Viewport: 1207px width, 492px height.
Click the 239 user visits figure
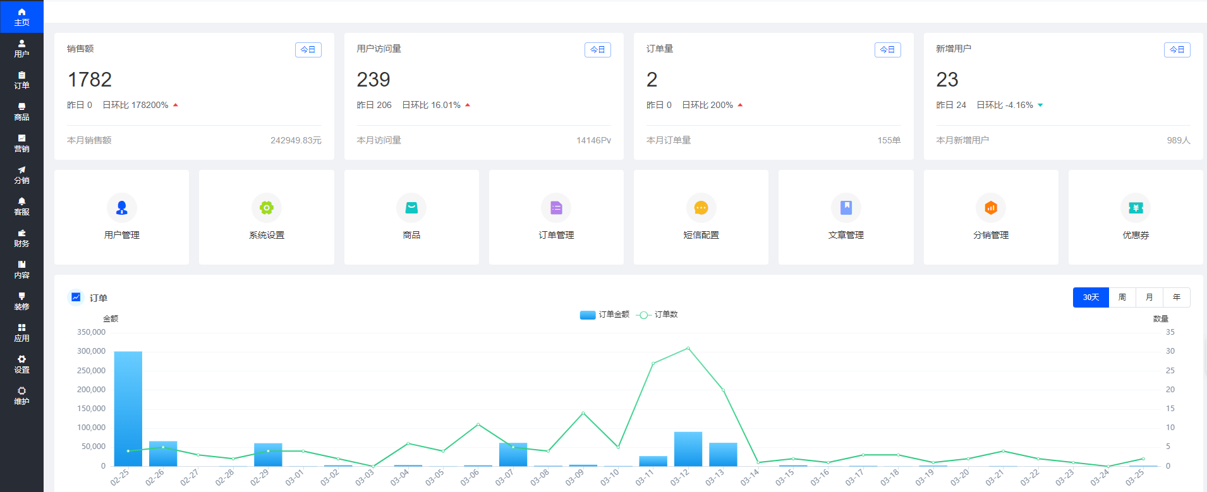[x=373, y=80]
